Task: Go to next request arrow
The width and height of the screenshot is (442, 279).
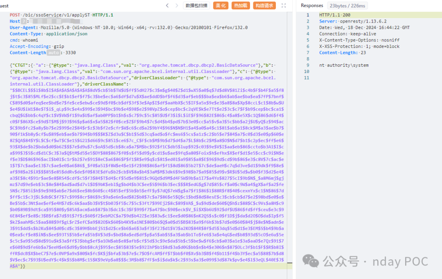Action: tap(177, 5)
